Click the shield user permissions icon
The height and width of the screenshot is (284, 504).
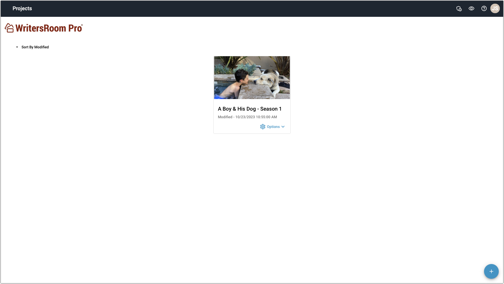click(x=459, y=9)
